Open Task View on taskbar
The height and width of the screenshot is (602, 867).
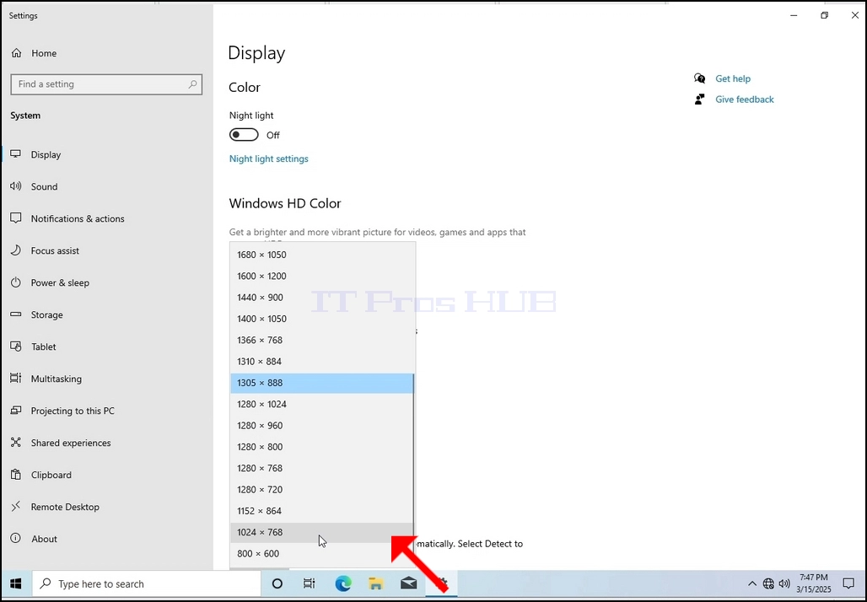[310, 583]
